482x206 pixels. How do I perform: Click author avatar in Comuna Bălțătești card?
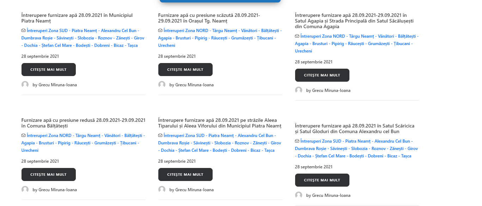click(25, 189)
